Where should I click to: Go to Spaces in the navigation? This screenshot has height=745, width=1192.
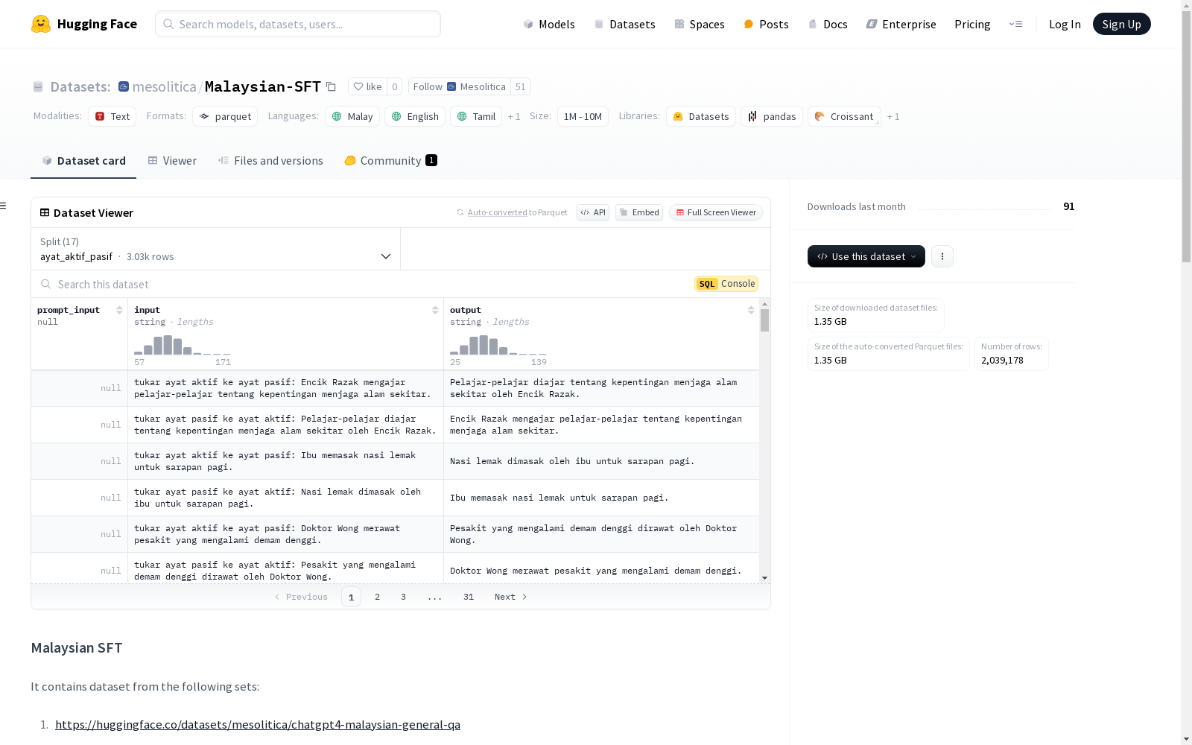(700, 24)
